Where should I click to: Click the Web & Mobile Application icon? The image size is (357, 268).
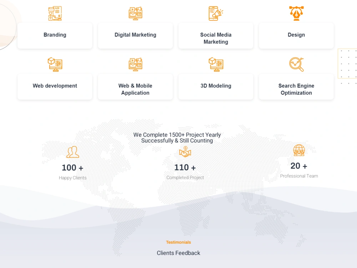pyautogui.click(x=135, y=64)
